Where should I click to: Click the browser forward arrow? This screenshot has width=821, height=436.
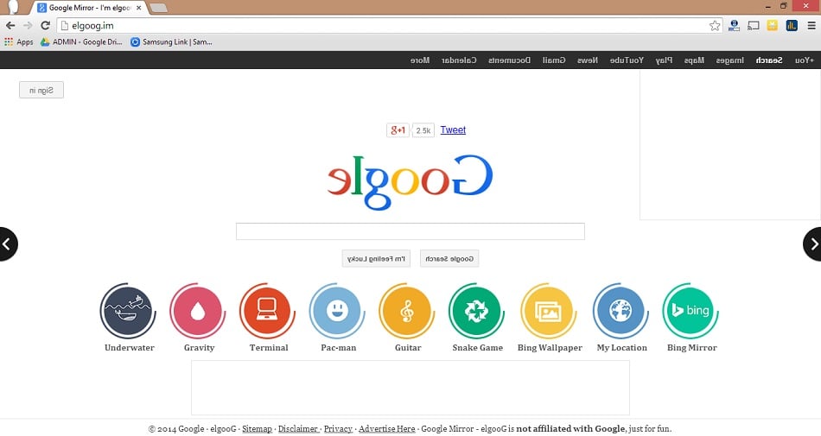tap(28, 25)
